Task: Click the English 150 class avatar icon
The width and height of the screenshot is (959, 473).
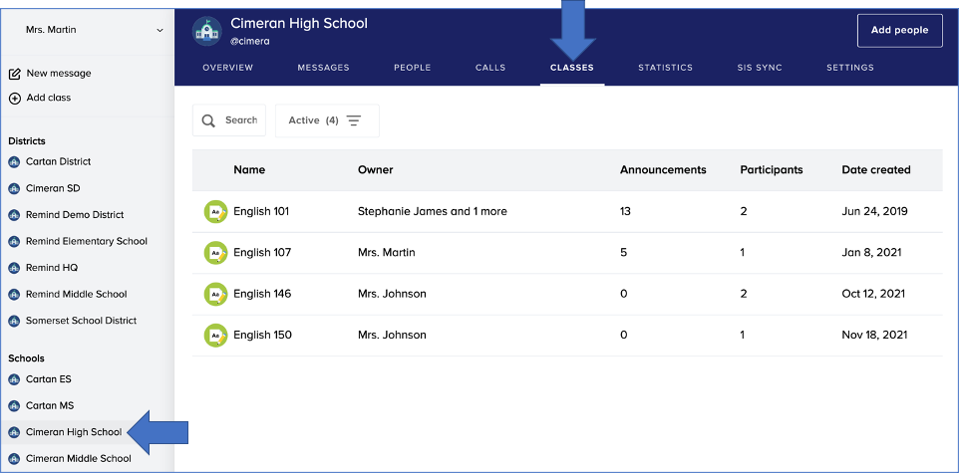Action: pyautogui.click(x=215, y=336)
